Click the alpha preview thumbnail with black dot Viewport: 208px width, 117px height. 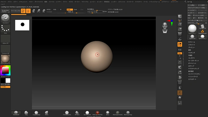pos(22,25)
